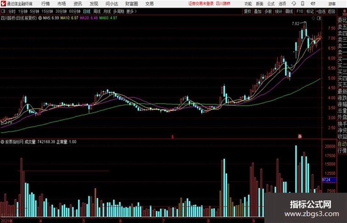This screenshot has width=347, height=223.
Task: Switch to 1分钟 period tab
Action: 22,11
